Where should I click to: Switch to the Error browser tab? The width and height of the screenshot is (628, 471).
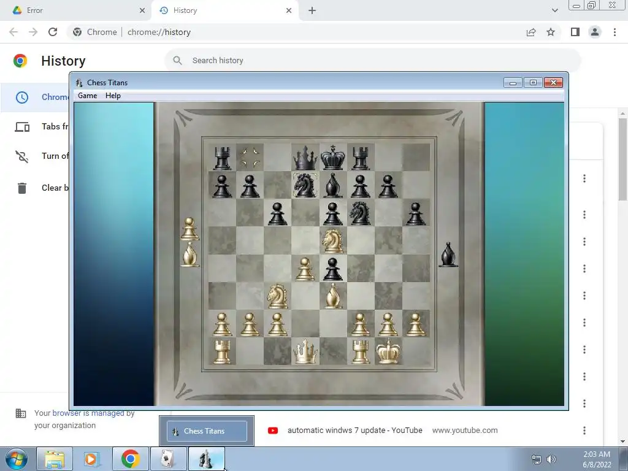[x=76, y=10]
